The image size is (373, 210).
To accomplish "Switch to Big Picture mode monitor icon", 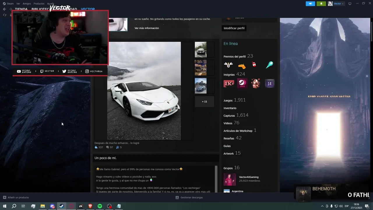I will [350, 3].
